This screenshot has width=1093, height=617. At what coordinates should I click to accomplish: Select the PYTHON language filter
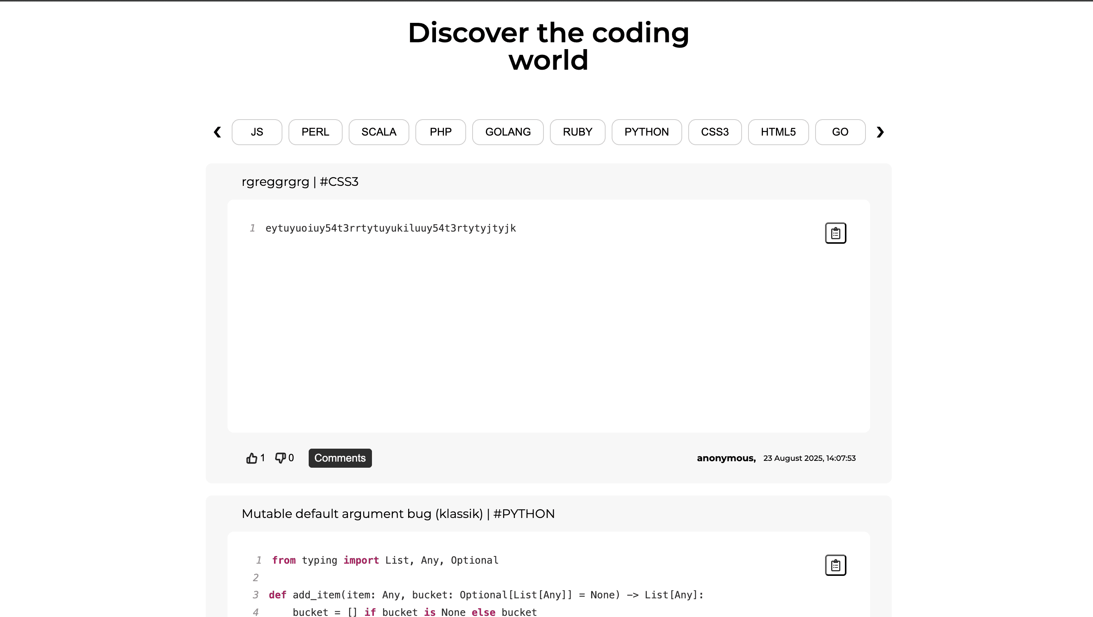point(647,132)
